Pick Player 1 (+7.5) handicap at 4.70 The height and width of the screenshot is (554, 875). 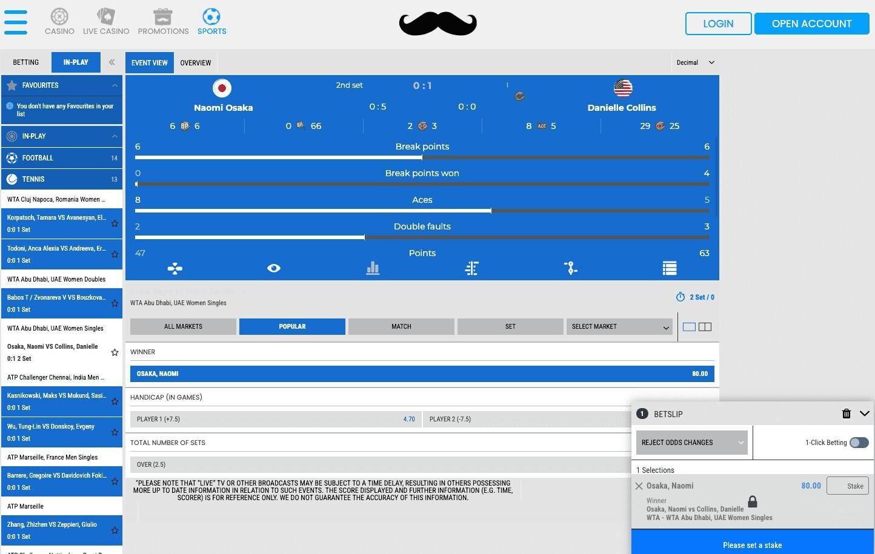click(275, 419)
